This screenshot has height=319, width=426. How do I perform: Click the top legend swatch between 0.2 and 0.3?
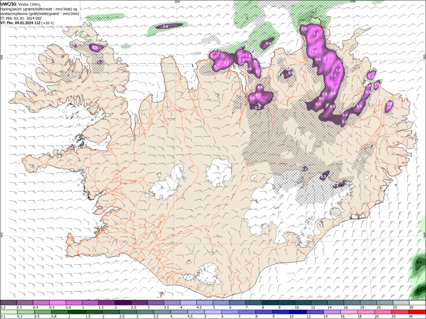8,303
